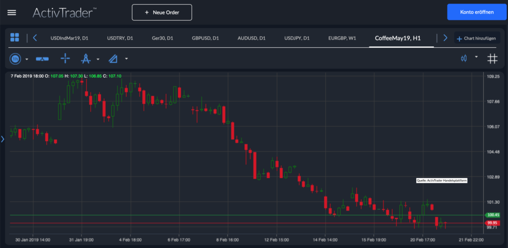Click the Neue Order button
The height and width of the screenshot is (248, 508).
point(162,12)
